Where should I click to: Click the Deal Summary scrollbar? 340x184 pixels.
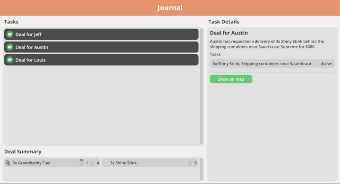pyautogui.click(x=201, y=169)
